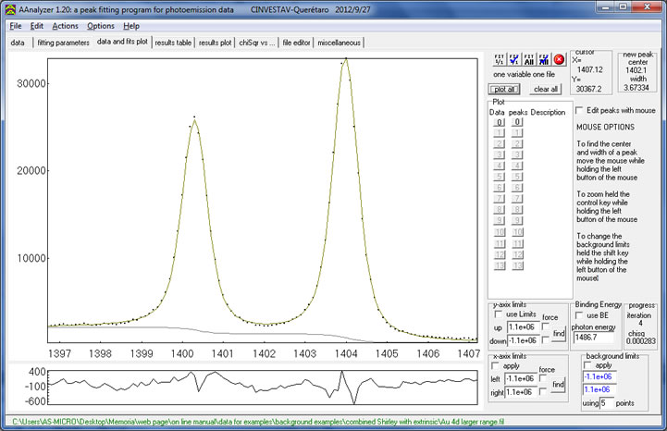Screen dimensions: 667x431
Task: Enable Edit peaks with mouse checkbox
Action: tap(580, 110)
